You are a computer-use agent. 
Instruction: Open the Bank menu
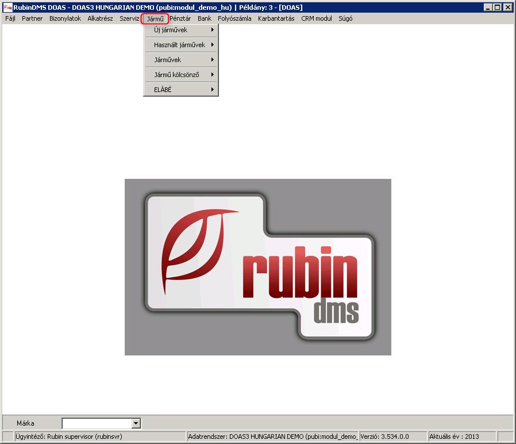pos(205,18)
